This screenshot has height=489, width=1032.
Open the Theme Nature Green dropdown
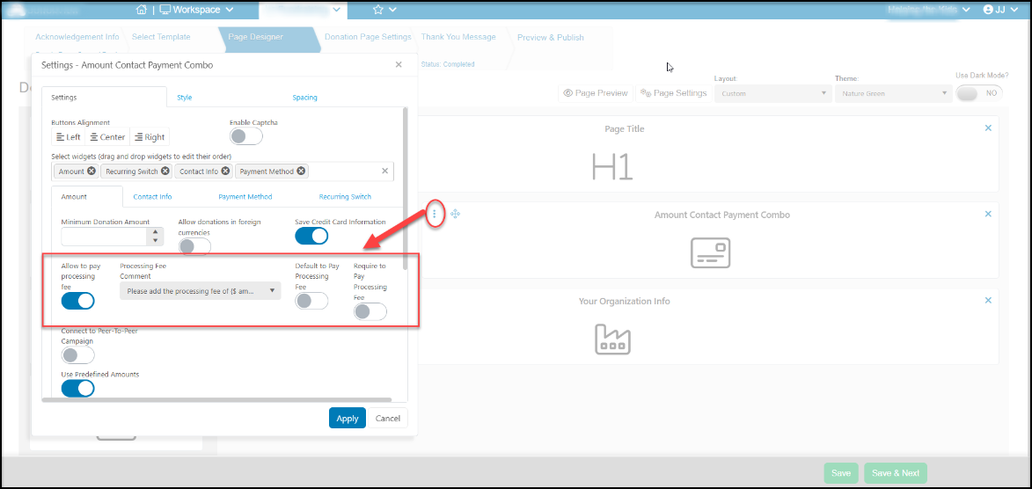tap(893, 93)
